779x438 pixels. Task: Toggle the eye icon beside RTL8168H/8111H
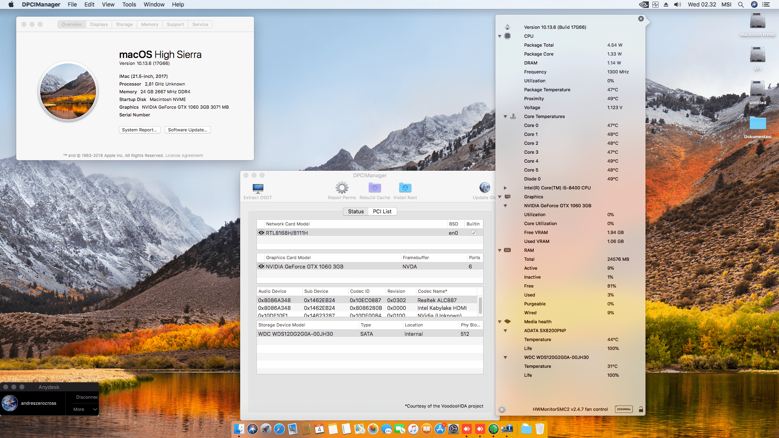pos(261,232)
